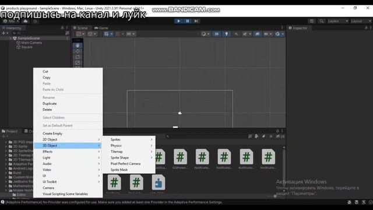This screenshot has width=373, height=210.
Task: Switch to the Game tab
Action: point(101,28)
